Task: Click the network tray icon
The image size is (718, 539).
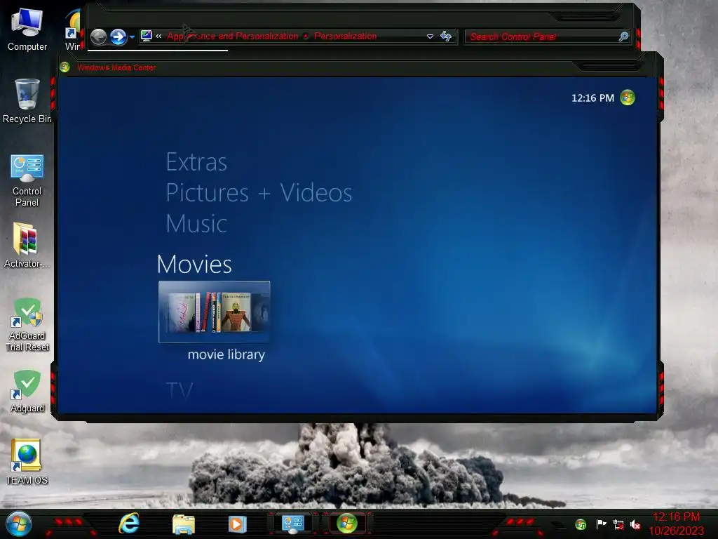Action: coord(618,525)
